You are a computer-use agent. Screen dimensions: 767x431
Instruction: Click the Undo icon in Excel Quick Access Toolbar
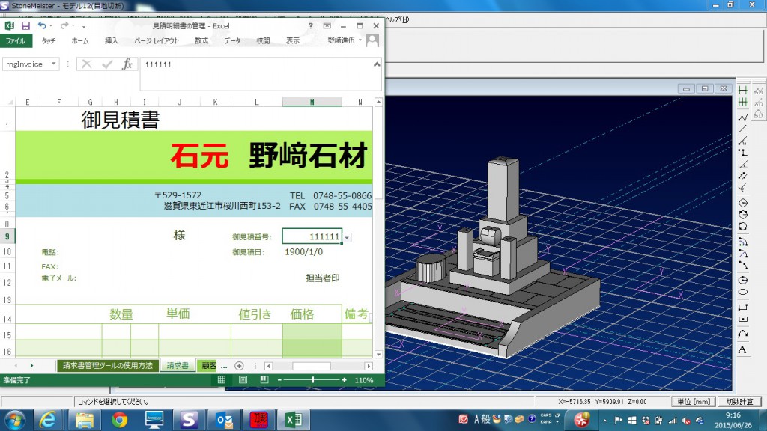click(43, 25)
